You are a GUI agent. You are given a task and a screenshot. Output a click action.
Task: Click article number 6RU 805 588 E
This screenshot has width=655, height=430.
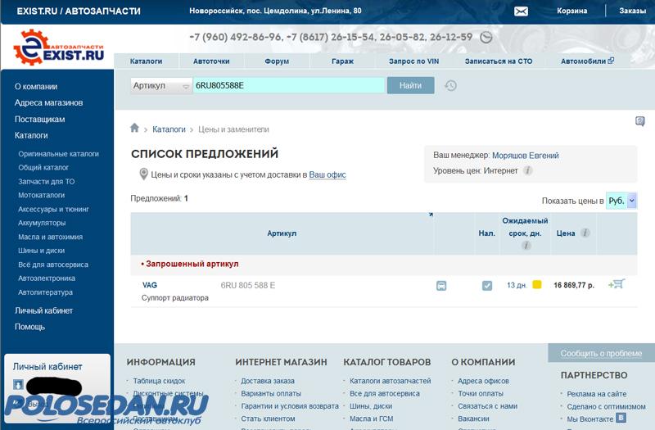[x=248, y=285]
